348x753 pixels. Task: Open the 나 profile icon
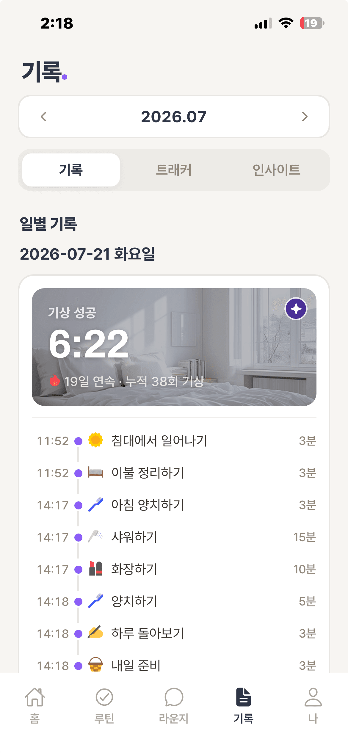313,697
